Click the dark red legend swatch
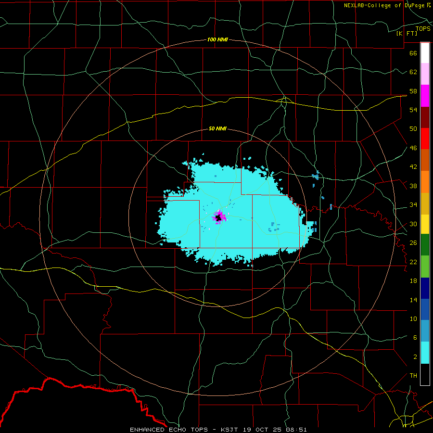Viewport: 433px width, 433px height. (x=425, y=117)
